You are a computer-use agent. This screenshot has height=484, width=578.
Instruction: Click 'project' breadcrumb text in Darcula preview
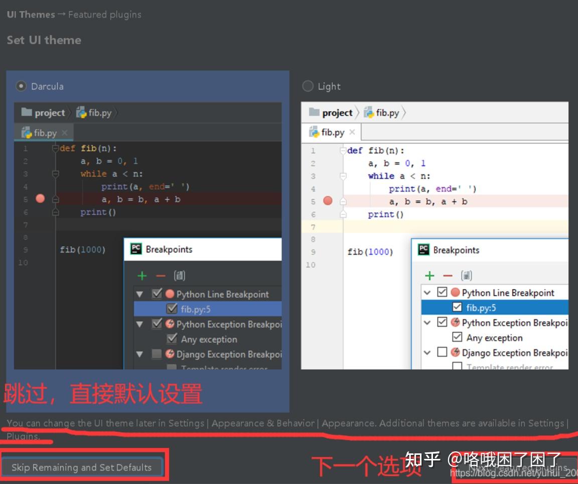(x=50, y=112)
